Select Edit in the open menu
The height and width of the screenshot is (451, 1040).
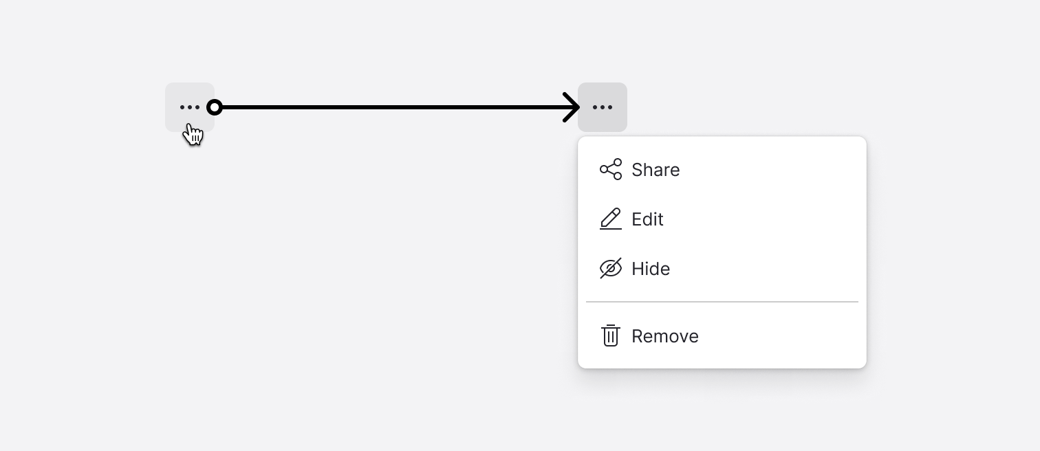point(647,219)
